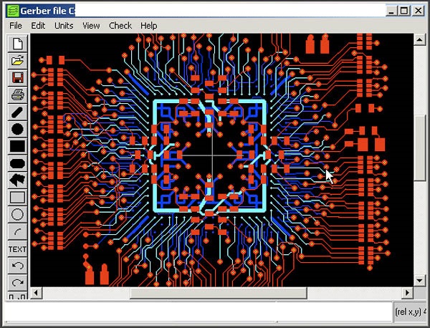Image resolution: width=430 pixels, height=328 pixels.
Task: Open the Help menu
Action: click(149, 26)
